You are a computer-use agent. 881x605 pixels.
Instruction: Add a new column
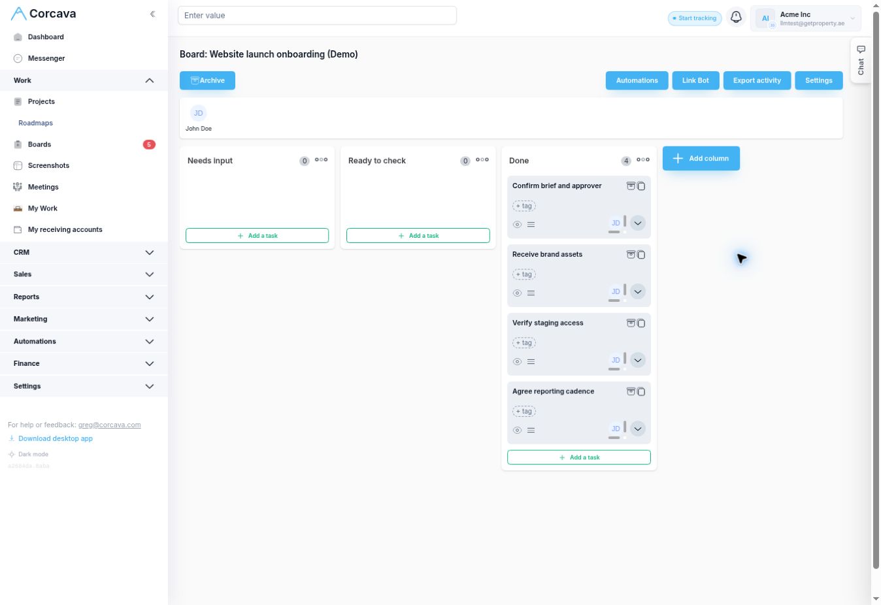(x=701, y=158)
